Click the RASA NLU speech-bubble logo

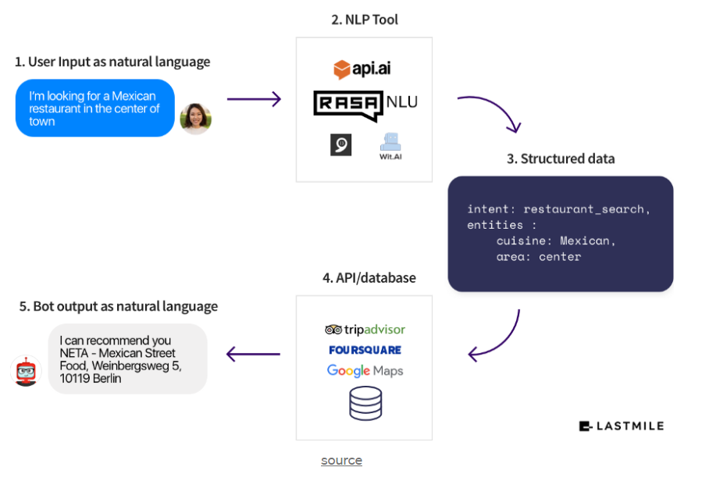tap(348, 102)
